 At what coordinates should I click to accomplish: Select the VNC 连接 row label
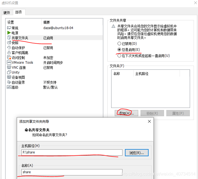19,68
